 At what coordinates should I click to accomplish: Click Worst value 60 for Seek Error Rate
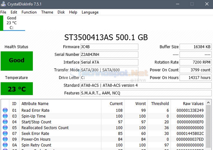click(143, 134)
